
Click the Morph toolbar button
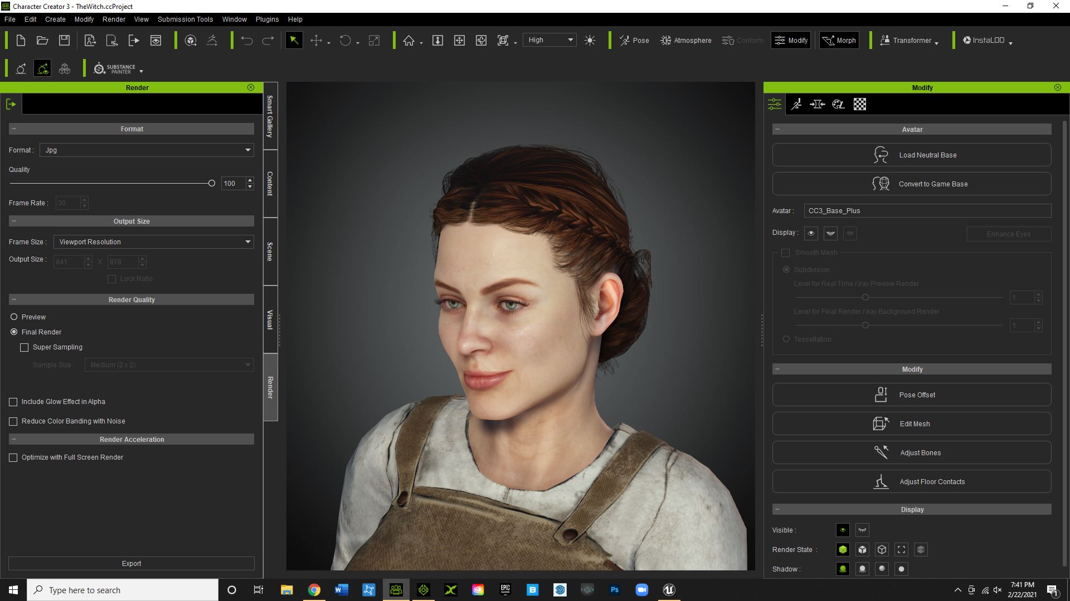839,40
